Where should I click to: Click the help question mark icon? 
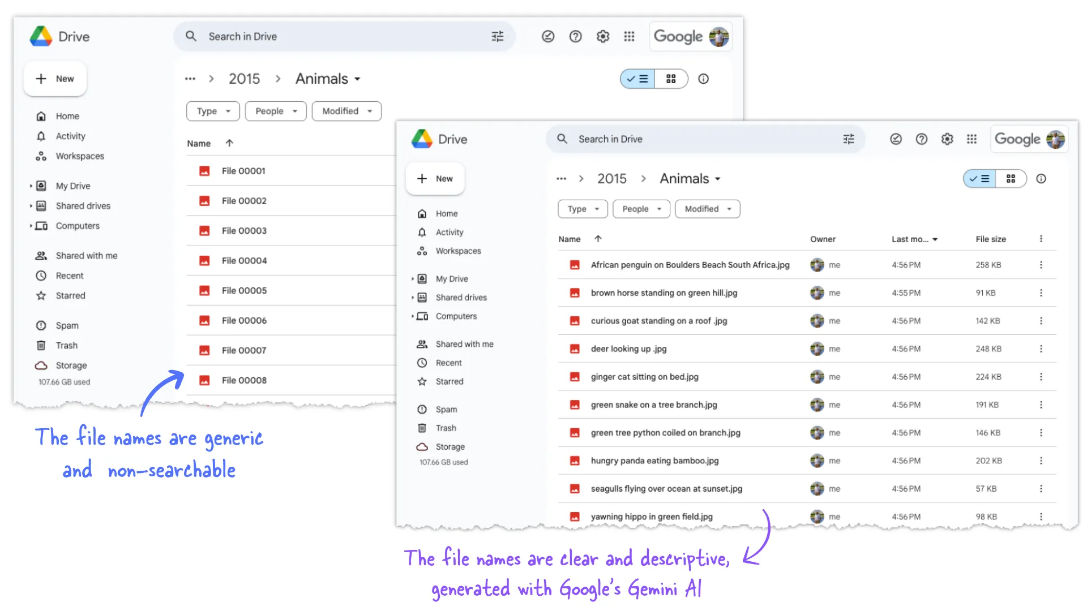click(576, 36)
